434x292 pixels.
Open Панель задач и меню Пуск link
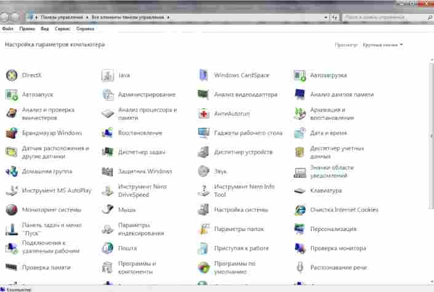coord(52,229)
